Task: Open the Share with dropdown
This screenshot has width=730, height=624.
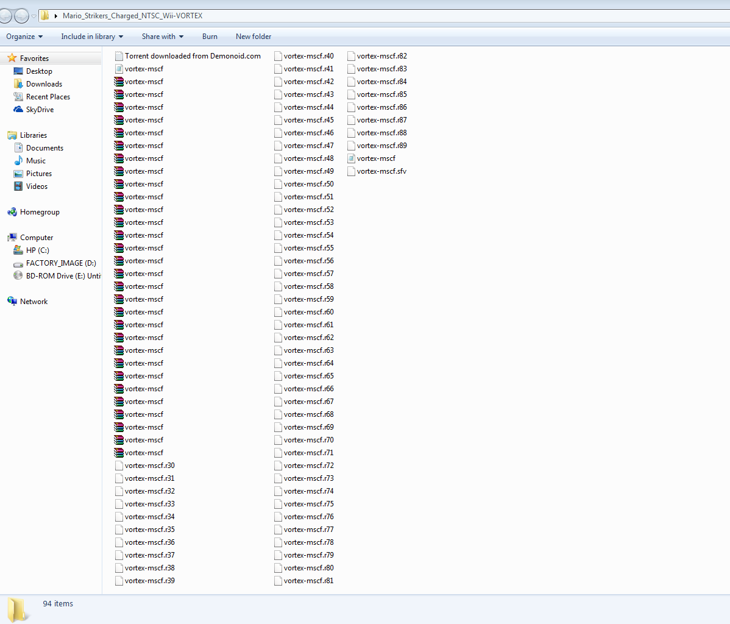Action: coord(163,37)
